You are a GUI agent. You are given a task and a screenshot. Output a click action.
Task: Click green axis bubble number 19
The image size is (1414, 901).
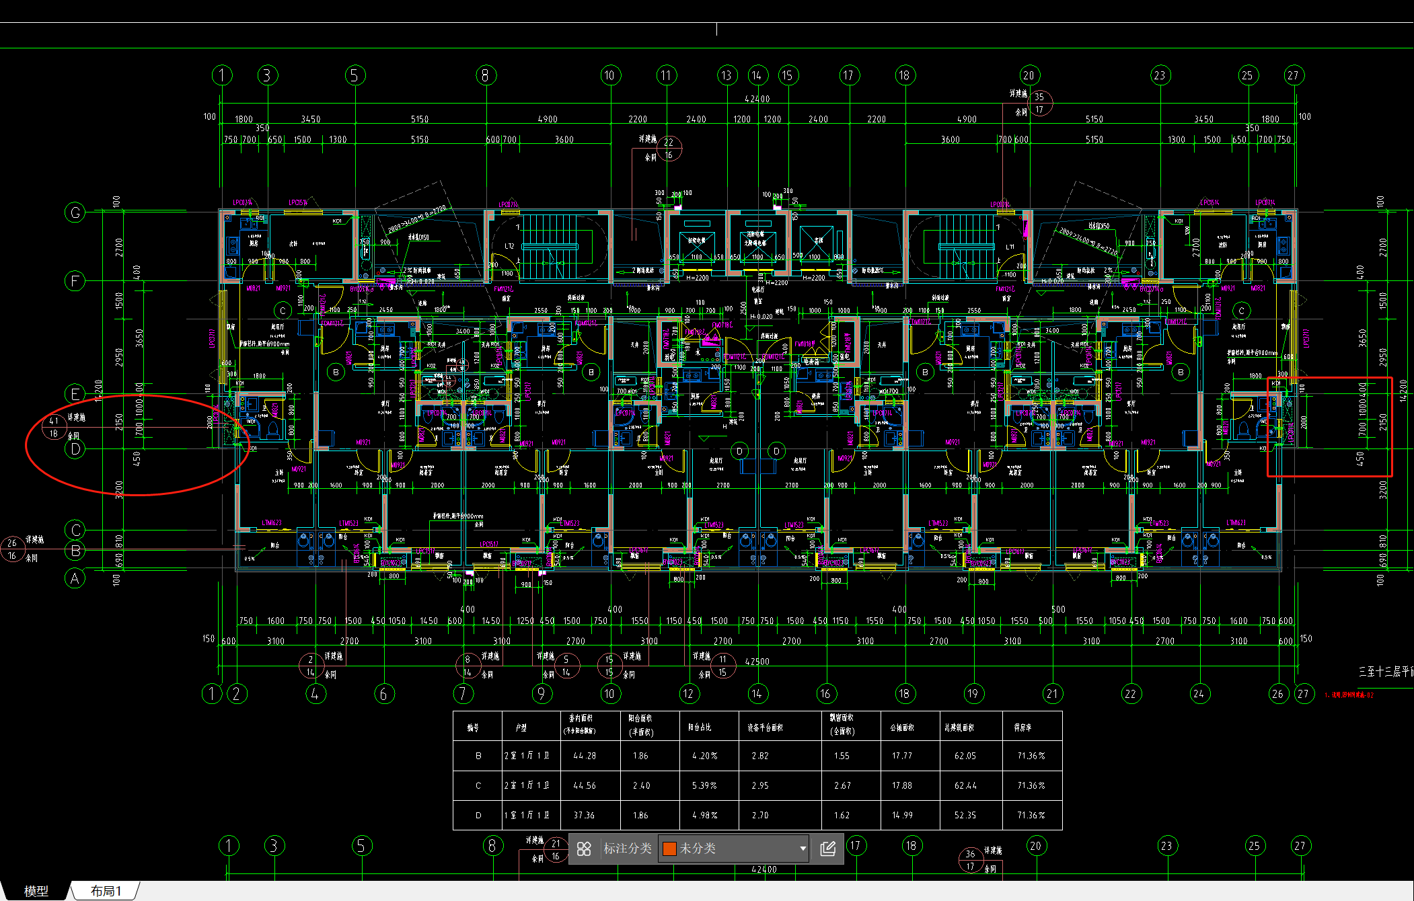click(973, 694)
